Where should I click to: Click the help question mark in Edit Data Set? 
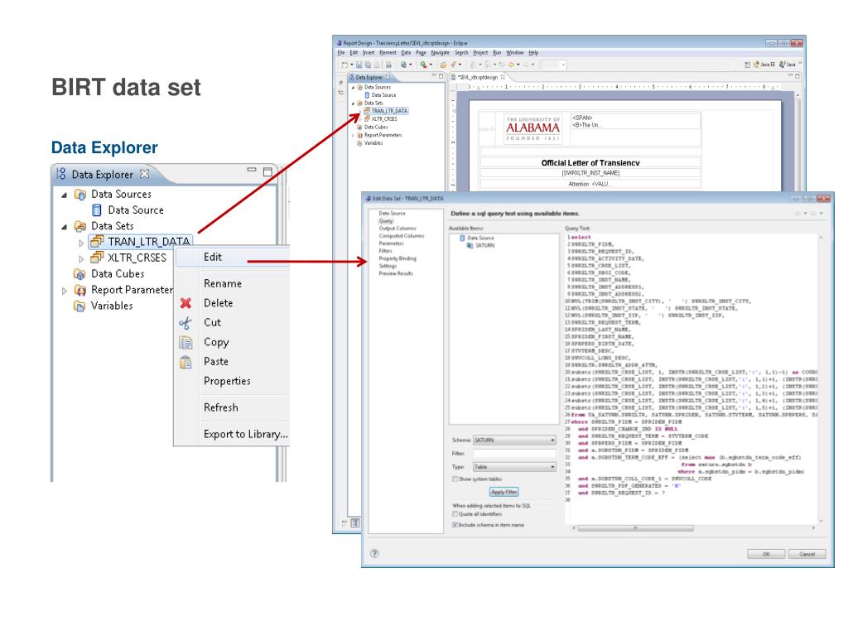374,553
